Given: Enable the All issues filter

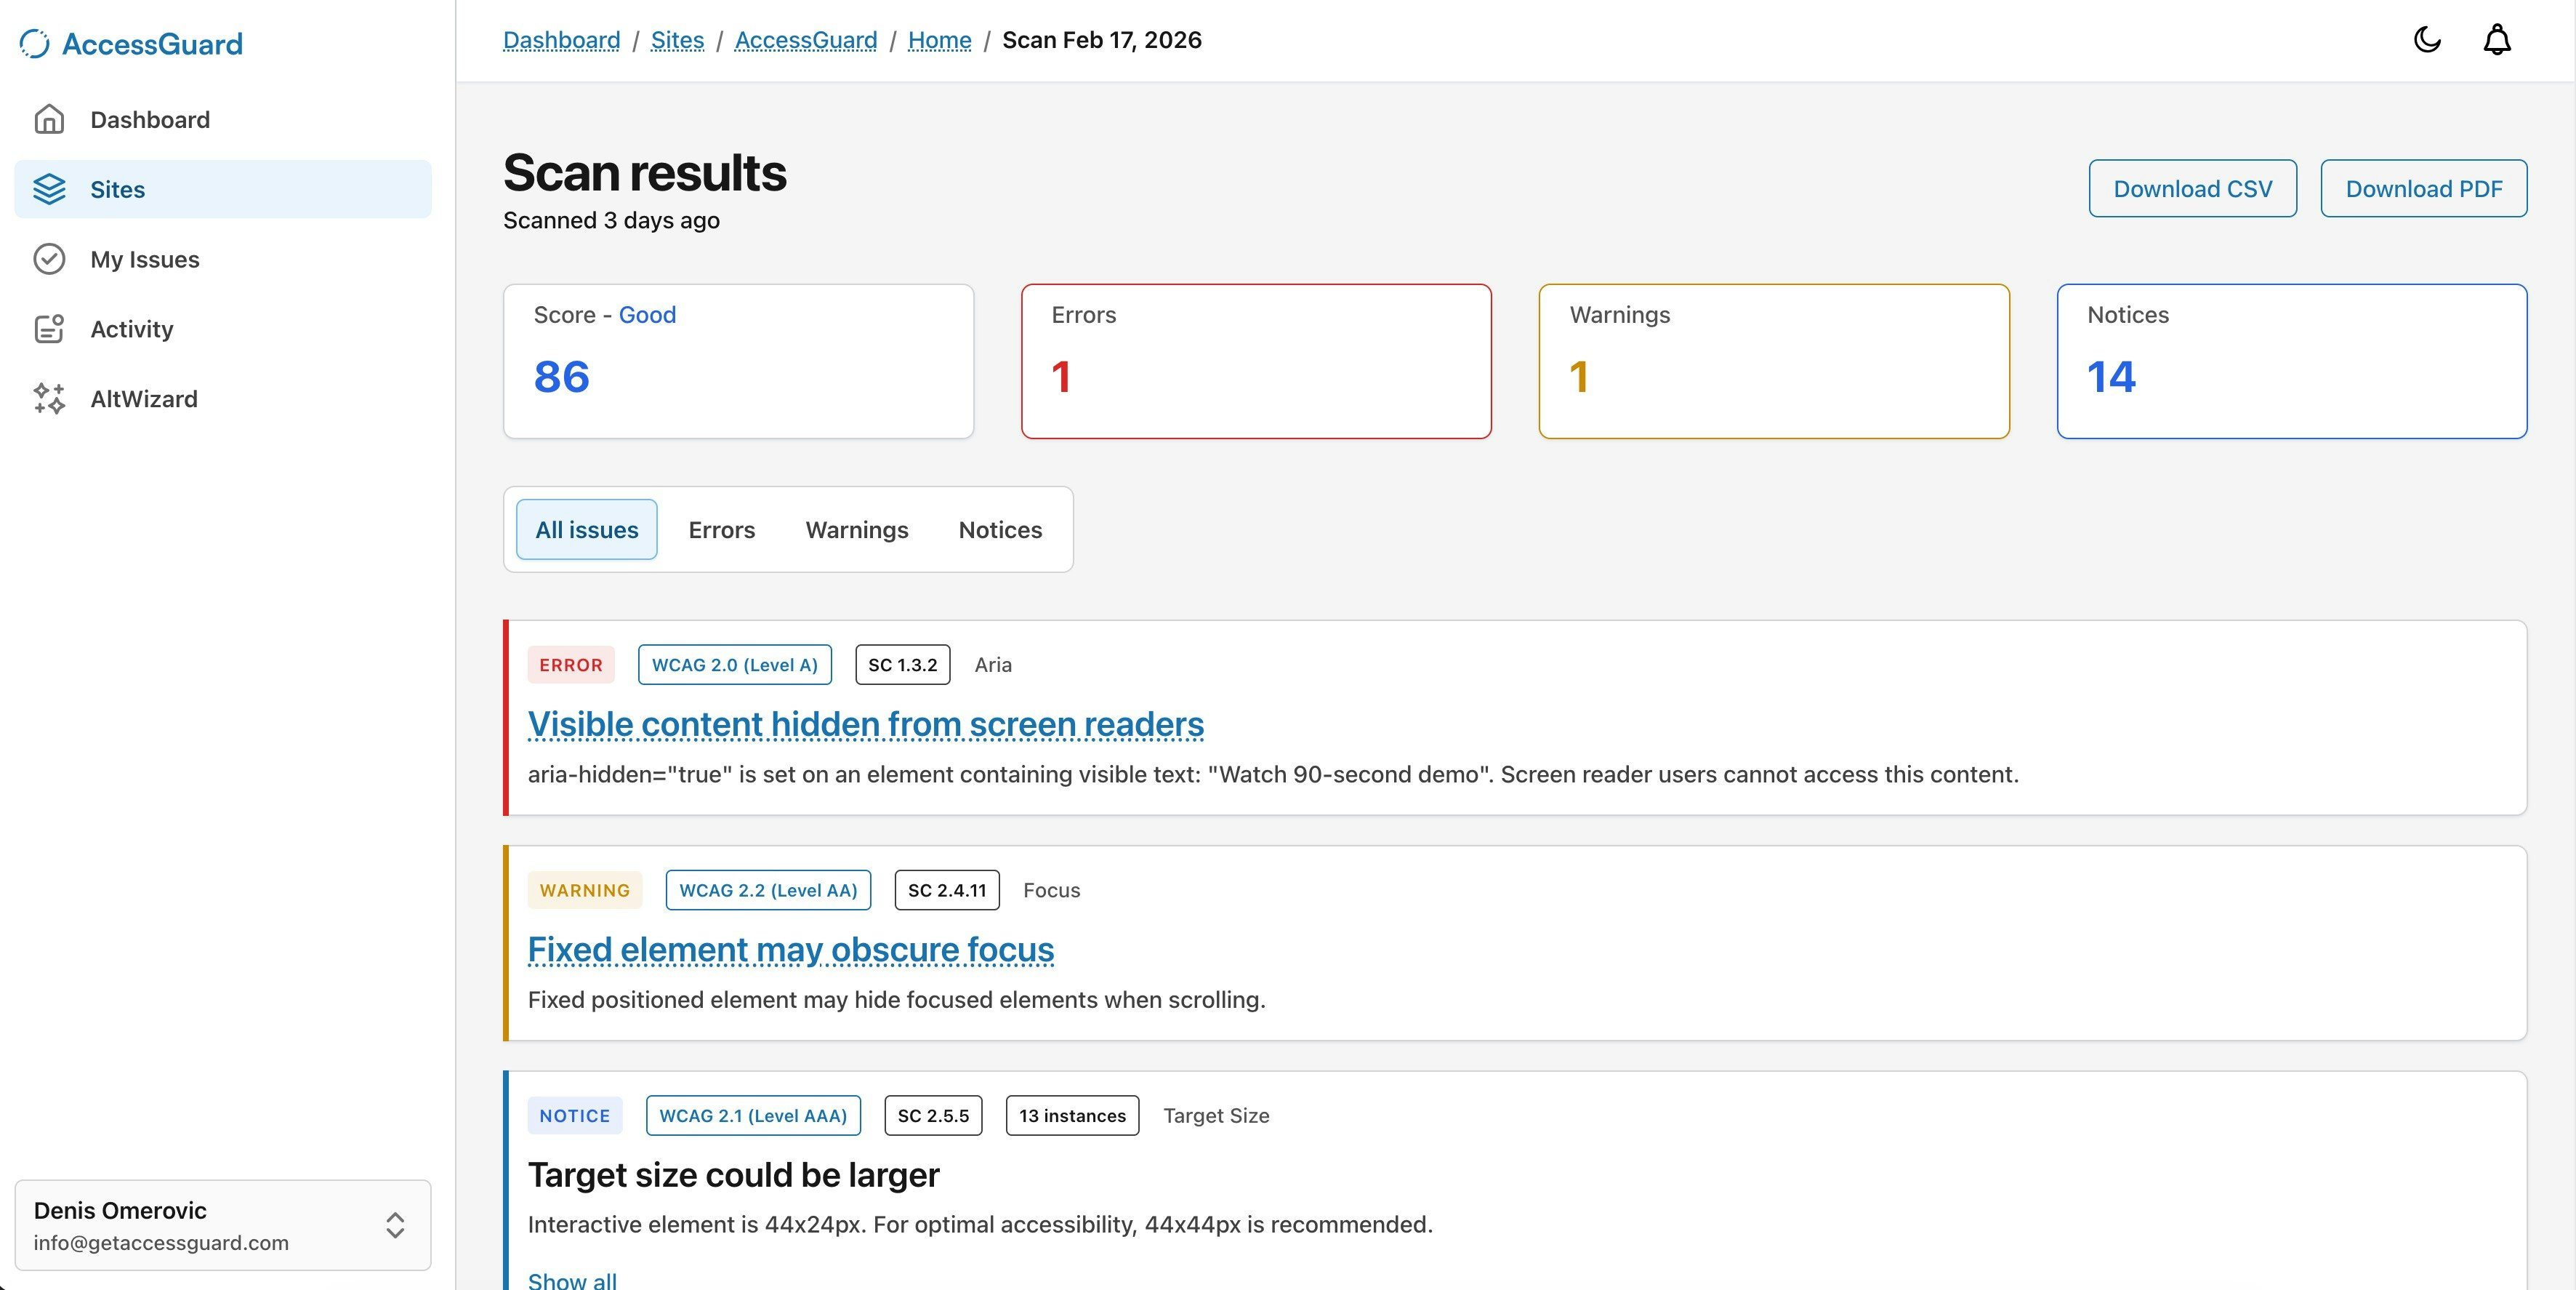Looking at the screenshot, I should tap(586, 529).
